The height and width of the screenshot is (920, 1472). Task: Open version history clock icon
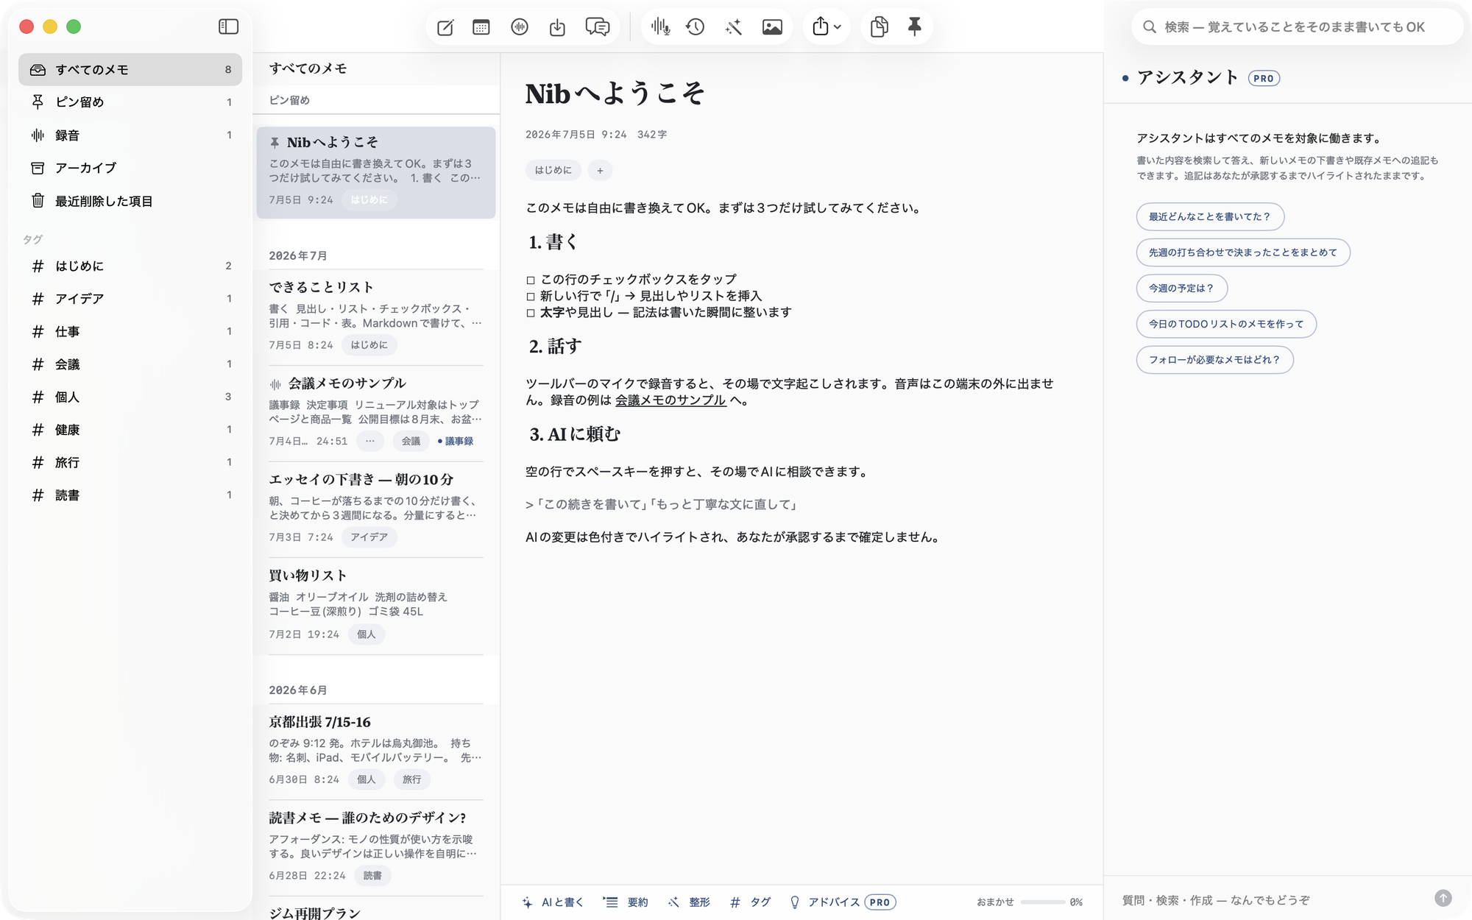tap(696, 27)
